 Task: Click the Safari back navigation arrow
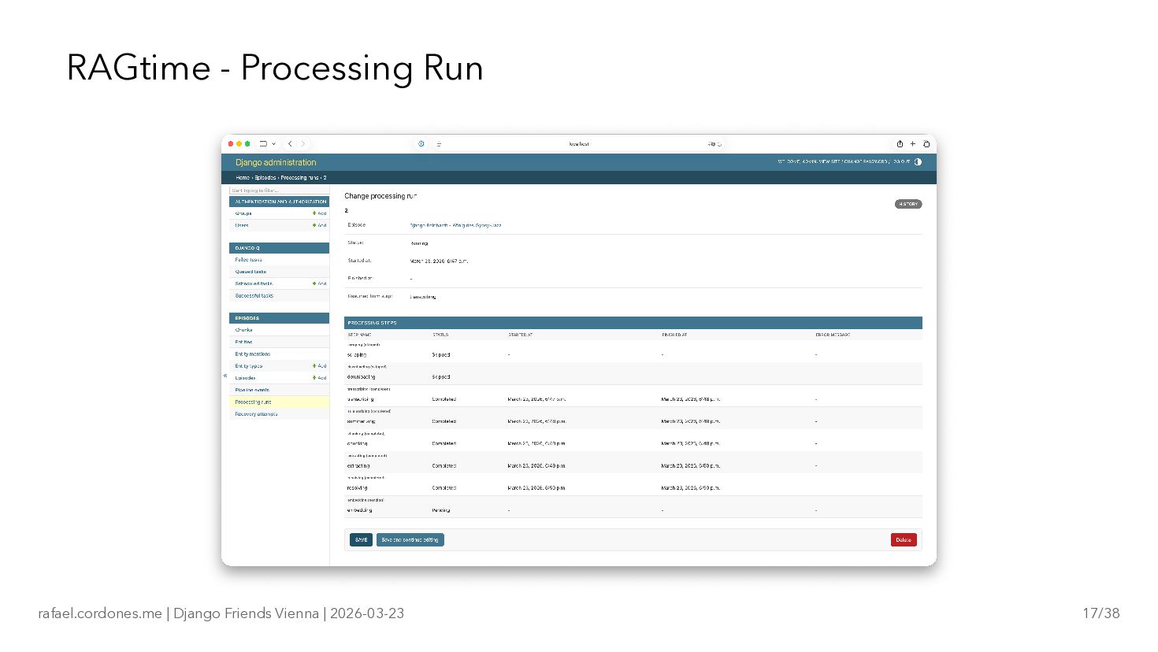(x=290, y=144)
